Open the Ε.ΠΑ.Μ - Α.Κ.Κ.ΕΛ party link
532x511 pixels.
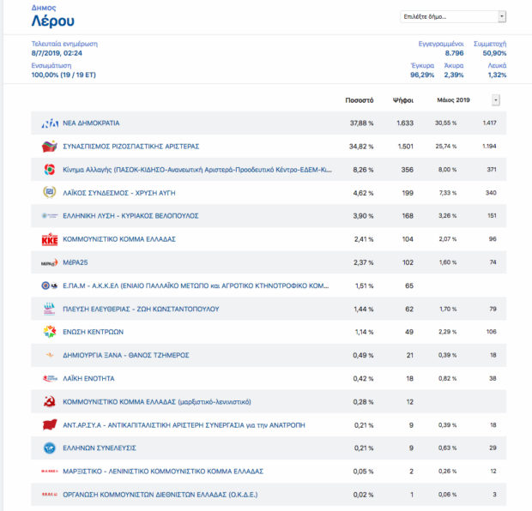click(196, 286)
